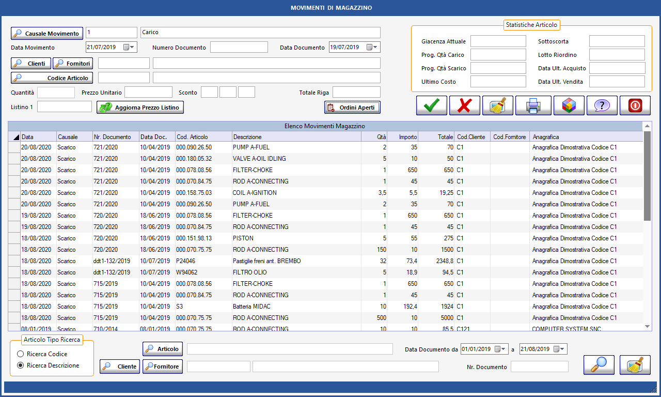The width and height of the screenshot is (661, 397).
Task: Click the Numero Documento input field
Action: tap(239, 48)
